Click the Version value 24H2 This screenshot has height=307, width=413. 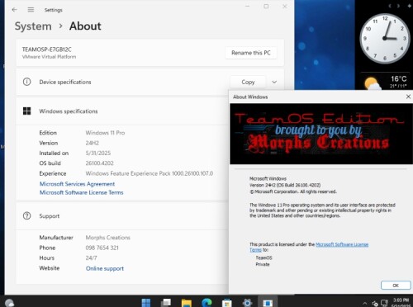(93, 143)
